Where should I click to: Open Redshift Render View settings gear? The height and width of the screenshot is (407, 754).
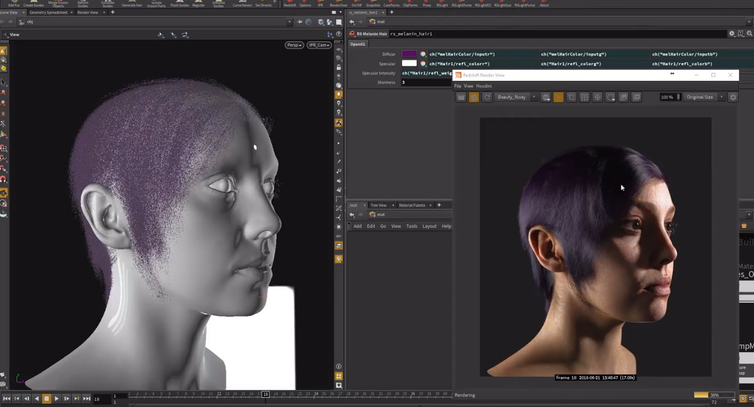pyautogui.click(x=733, y=97)
